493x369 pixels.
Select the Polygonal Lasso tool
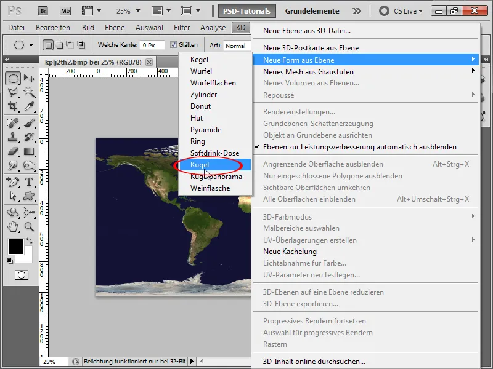[x=13, y=92]
